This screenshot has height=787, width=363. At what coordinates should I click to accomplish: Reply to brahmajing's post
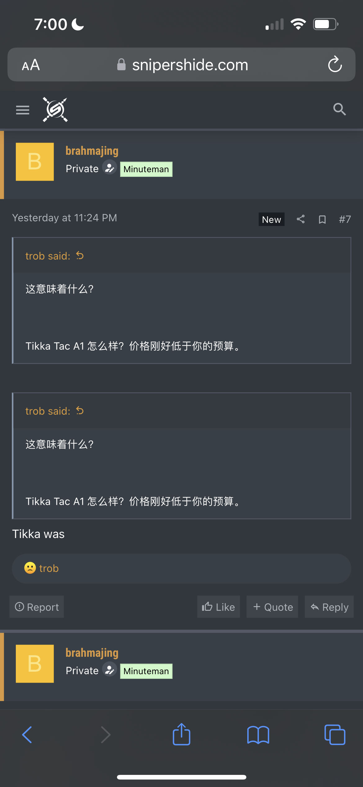pyautogui.click(x=329, y=607)
